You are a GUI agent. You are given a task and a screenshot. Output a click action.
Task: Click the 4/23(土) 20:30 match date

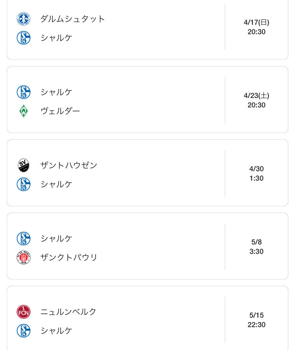[x=256, y=100]
